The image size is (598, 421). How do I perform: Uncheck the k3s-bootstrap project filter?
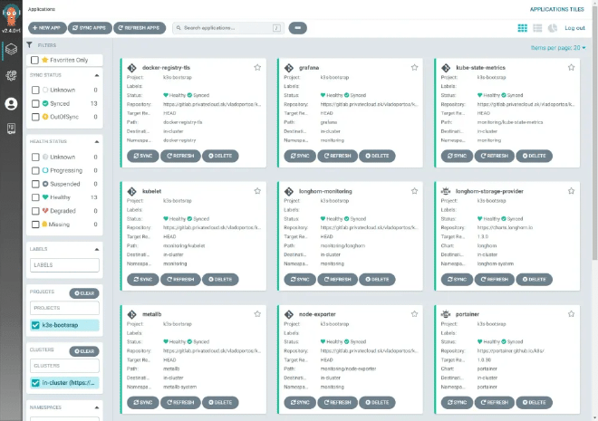[35, 325]
